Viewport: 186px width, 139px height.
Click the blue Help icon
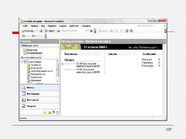91,31
